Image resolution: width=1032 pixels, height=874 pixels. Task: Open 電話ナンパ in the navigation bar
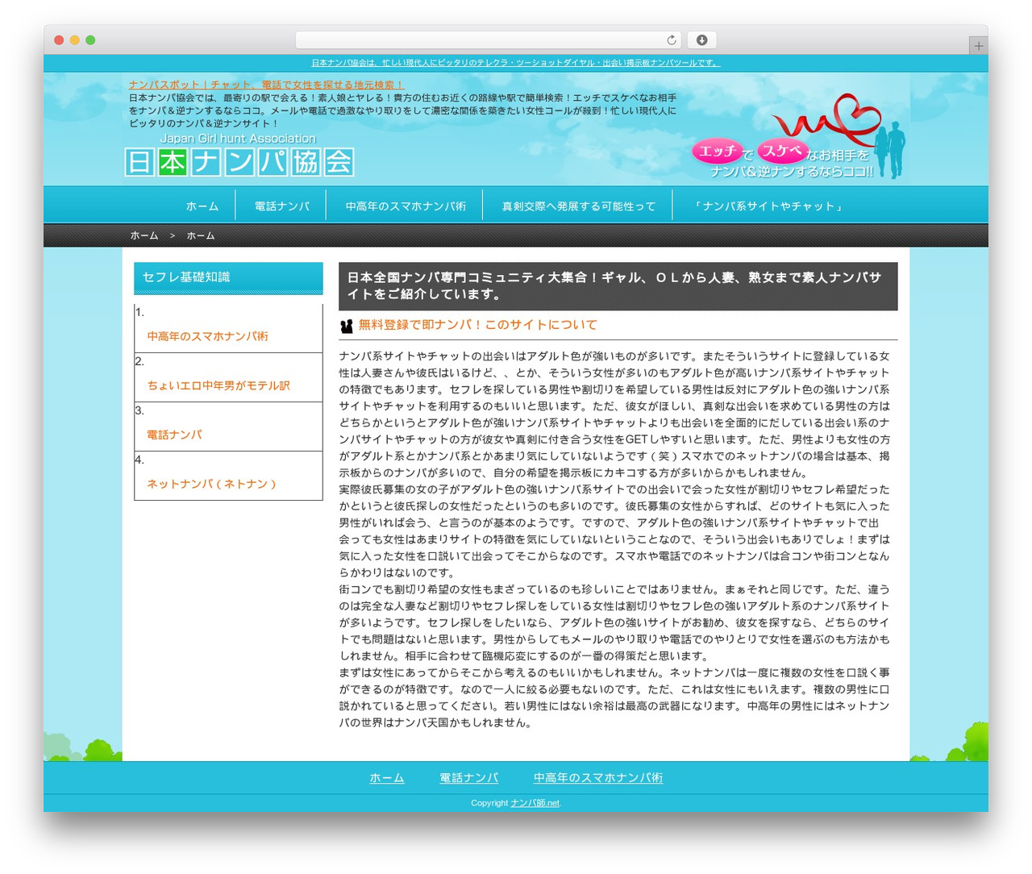(x=282, y=206)
